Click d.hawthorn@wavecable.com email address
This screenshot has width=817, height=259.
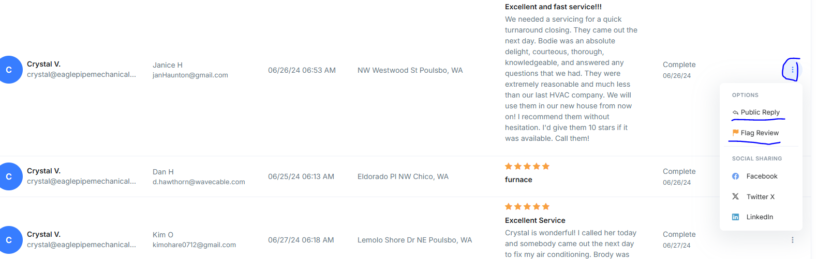[199, 182]
